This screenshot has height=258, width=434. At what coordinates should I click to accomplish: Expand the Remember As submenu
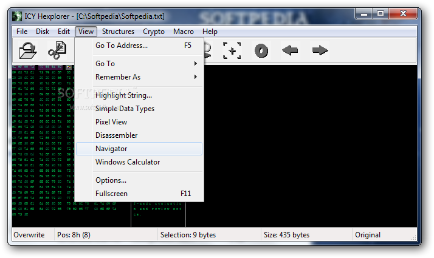pos(139,77)
